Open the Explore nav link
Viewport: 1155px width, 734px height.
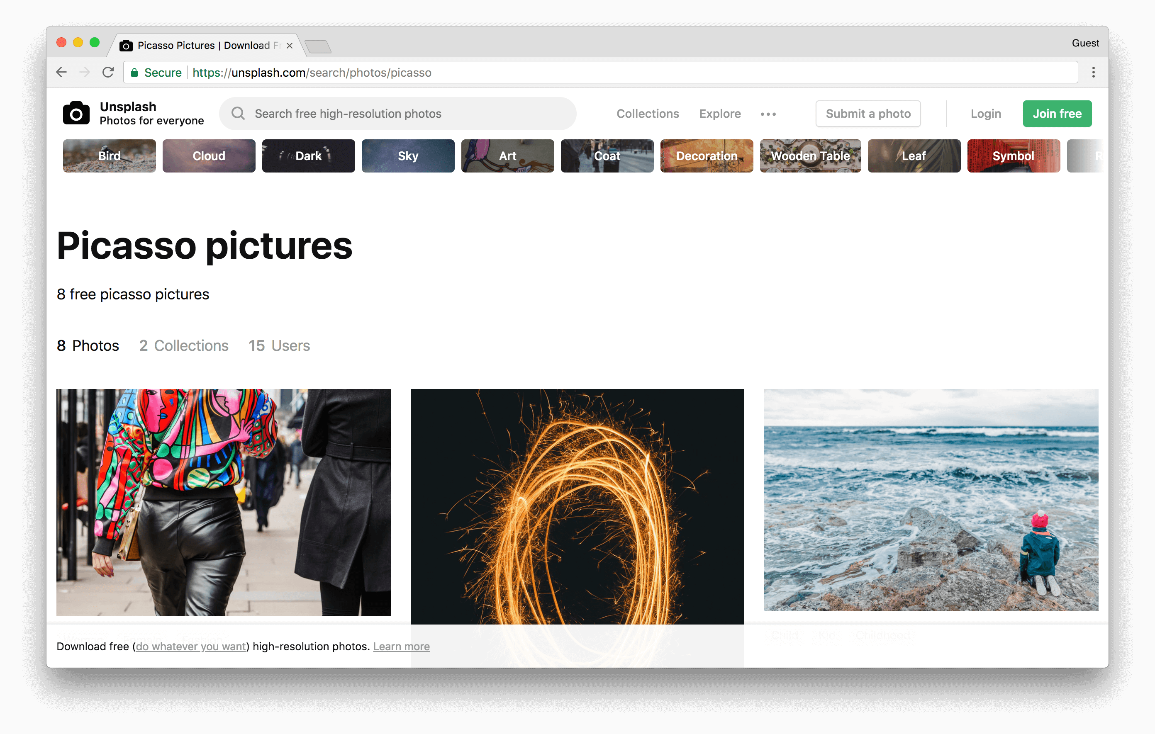[720, 114]
